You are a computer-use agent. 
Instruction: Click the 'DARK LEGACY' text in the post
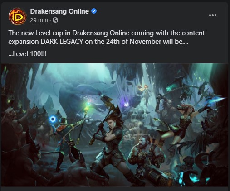(62, 42)
